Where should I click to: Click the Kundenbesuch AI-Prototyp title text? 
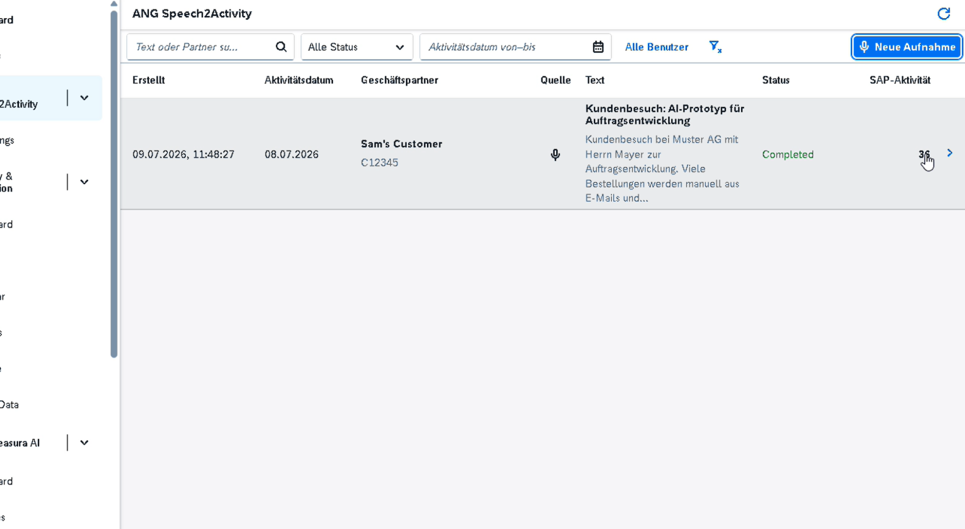click(x=664, y=115)
